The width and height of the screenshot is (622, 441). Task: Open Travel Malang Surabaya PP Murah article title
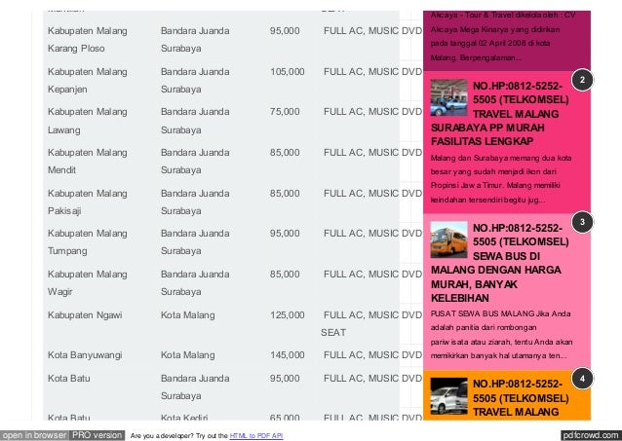coord(500,114)
